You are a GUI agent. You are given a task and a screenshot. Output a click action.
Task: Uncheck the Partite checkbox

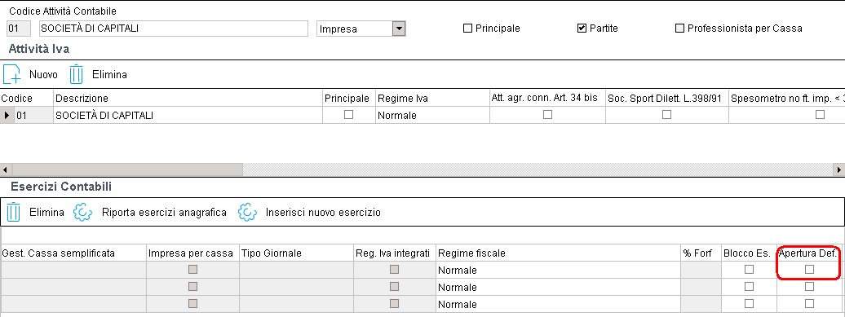582,29
